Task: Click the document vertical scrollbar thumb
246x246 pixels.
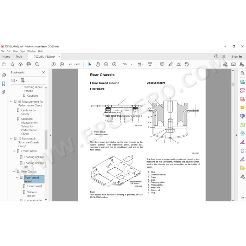Action: tap(233, 84)
